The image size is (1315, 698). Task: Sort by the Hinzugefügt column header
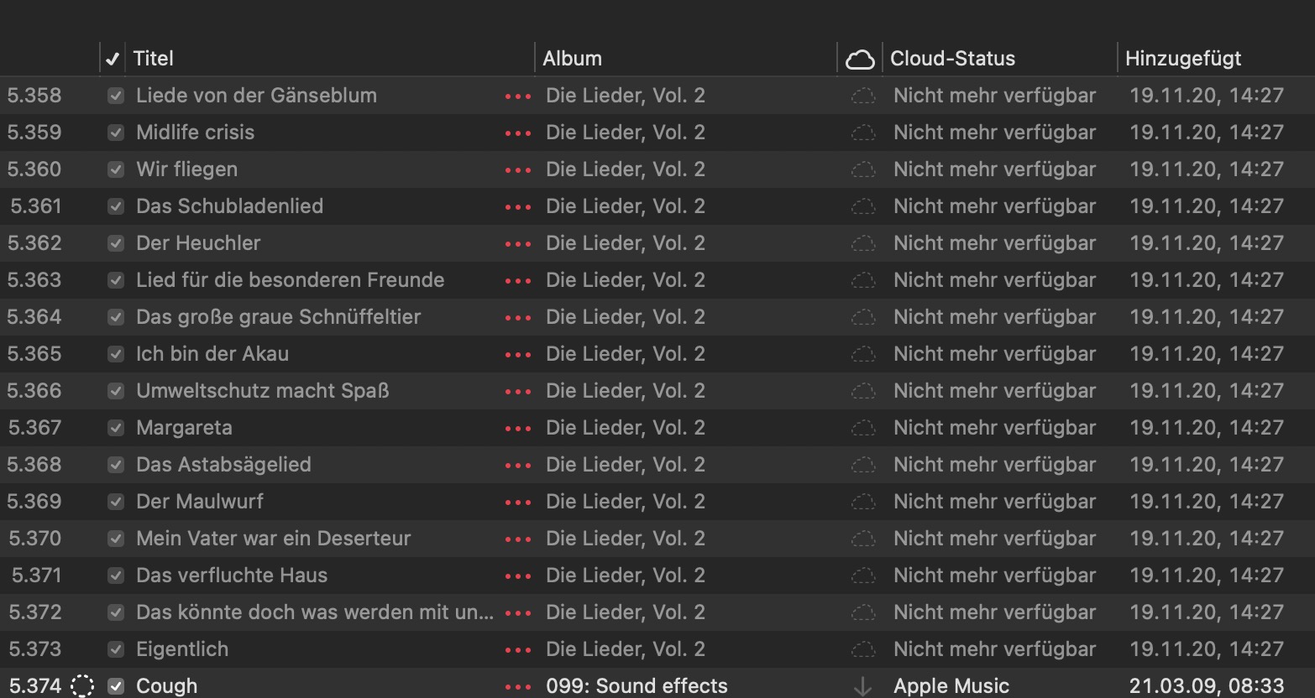tap(1182, 59)
